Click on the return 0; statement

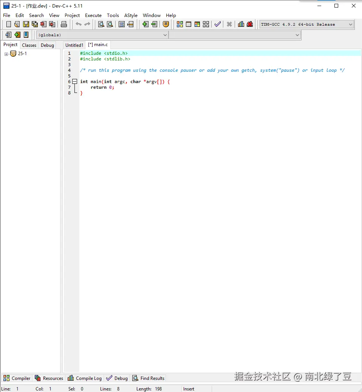(102, 87)
